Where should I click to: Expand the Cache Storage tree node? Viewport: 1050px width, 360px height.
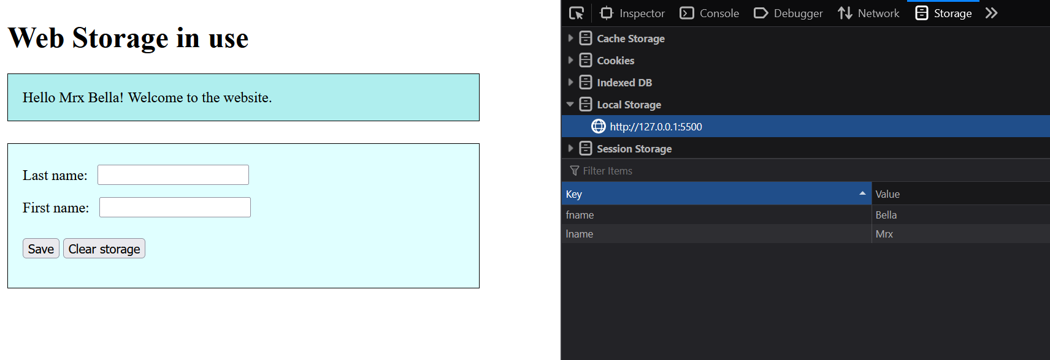[x=570, y=38]
